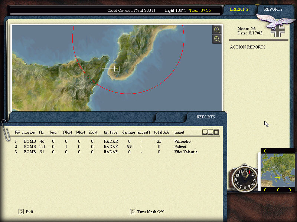Click fighter count 91 in row 3
297x222 pixels.
click(42, 152)
